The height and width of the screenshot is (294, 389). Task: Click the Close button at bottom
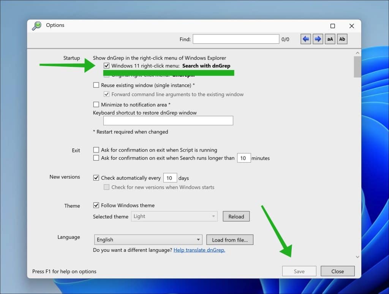[338, 271]
